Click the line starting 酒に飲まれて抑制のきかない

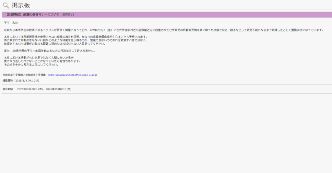76,40
